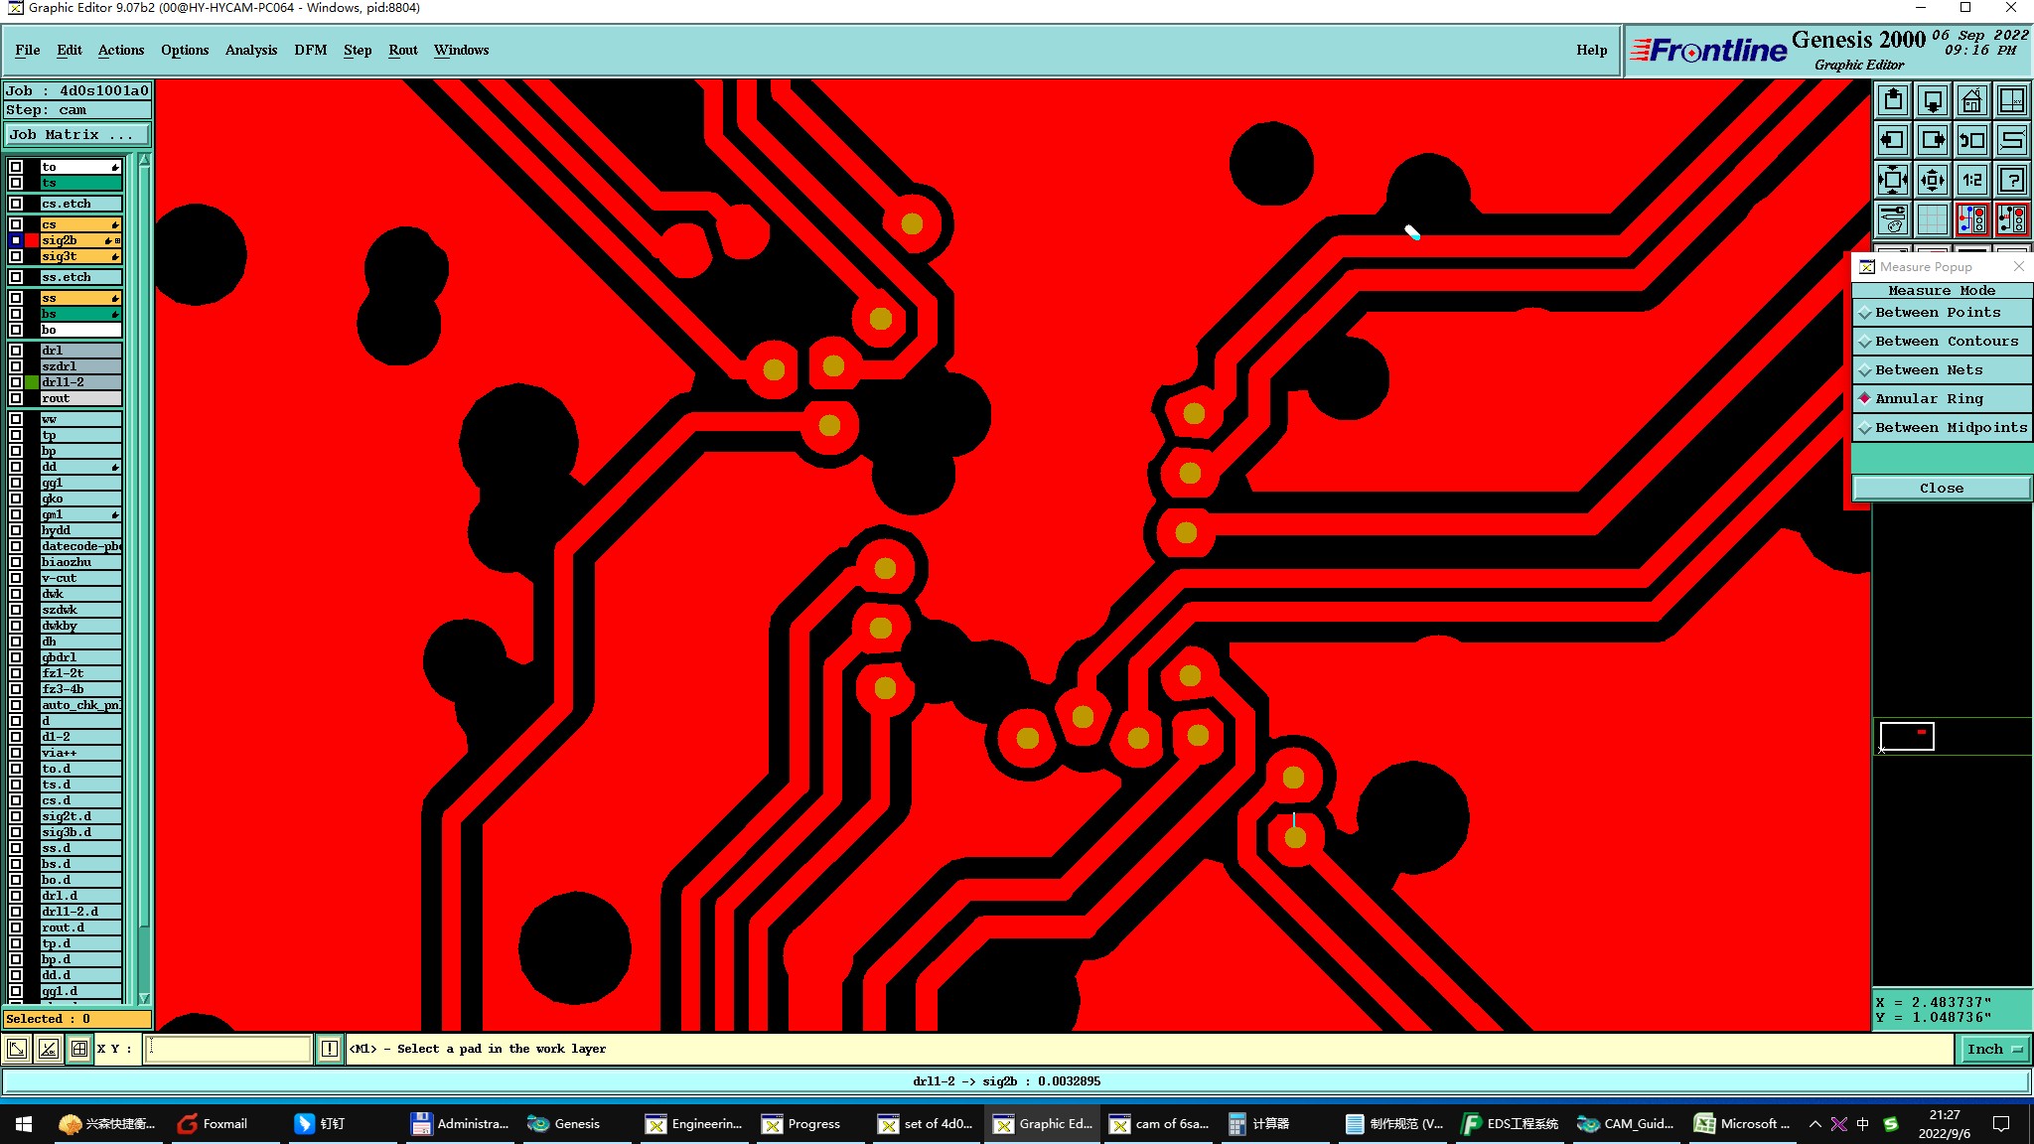
Task: Click the S-shaped snake path icon
Action: coord(2012,140)
